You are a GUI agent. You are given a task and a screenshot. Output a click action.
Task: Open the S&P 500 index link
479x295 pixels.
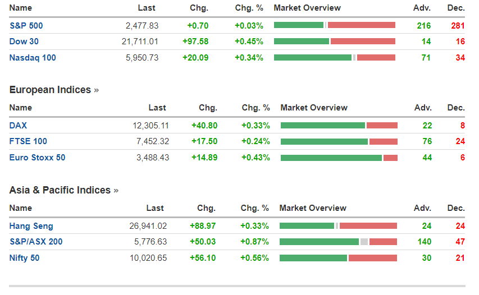pos(26,25)
